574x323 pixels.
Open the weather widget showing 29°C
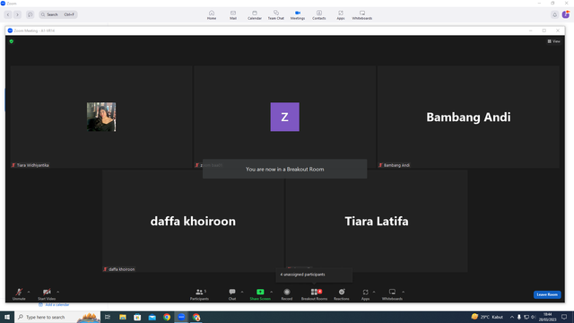click(x=487, y=317)
